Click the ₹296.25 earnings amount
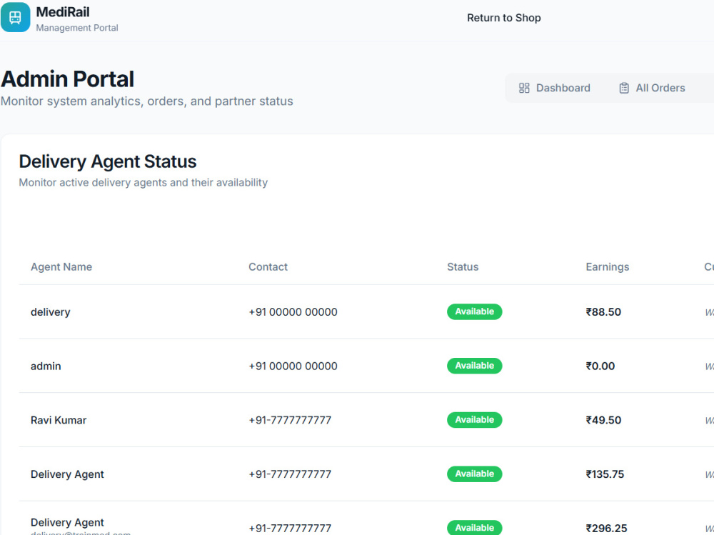The height and width of the screenshot is (535, 714). coord(606,528)
